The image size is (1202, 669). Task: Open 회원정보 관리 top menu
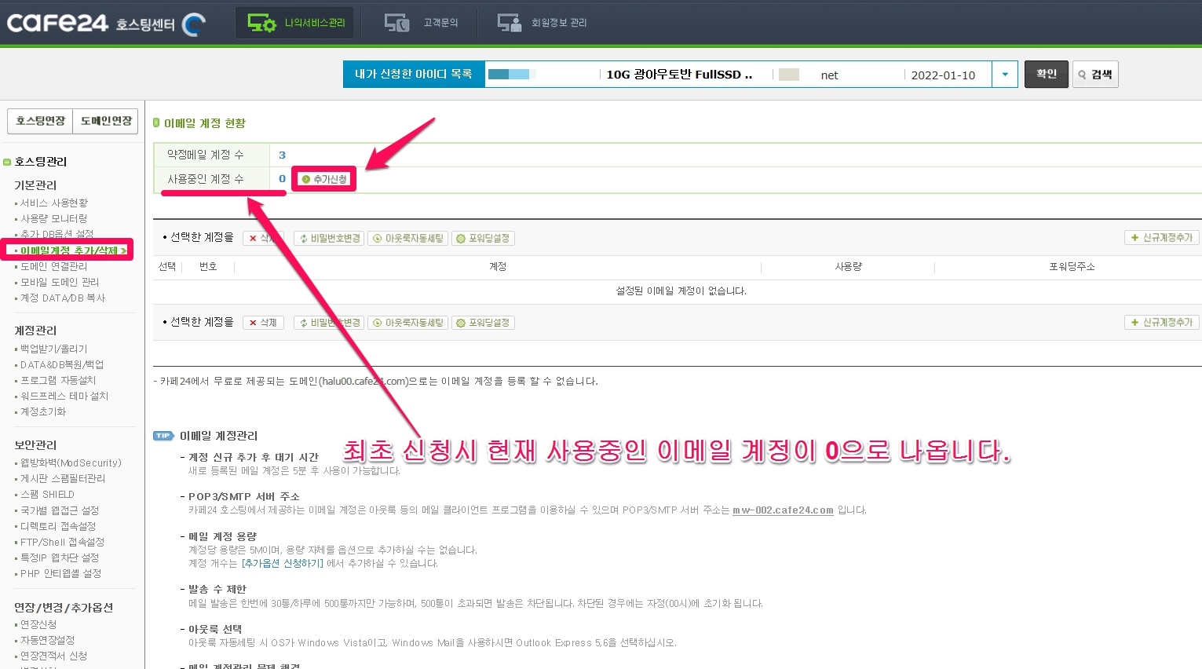tap(542, 23)
